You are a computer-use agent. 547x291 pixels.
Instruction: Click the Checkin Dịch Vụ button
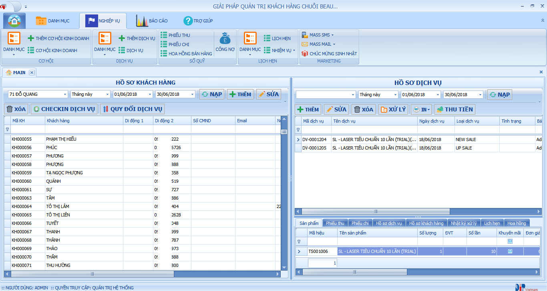click(x=64, y=109)
